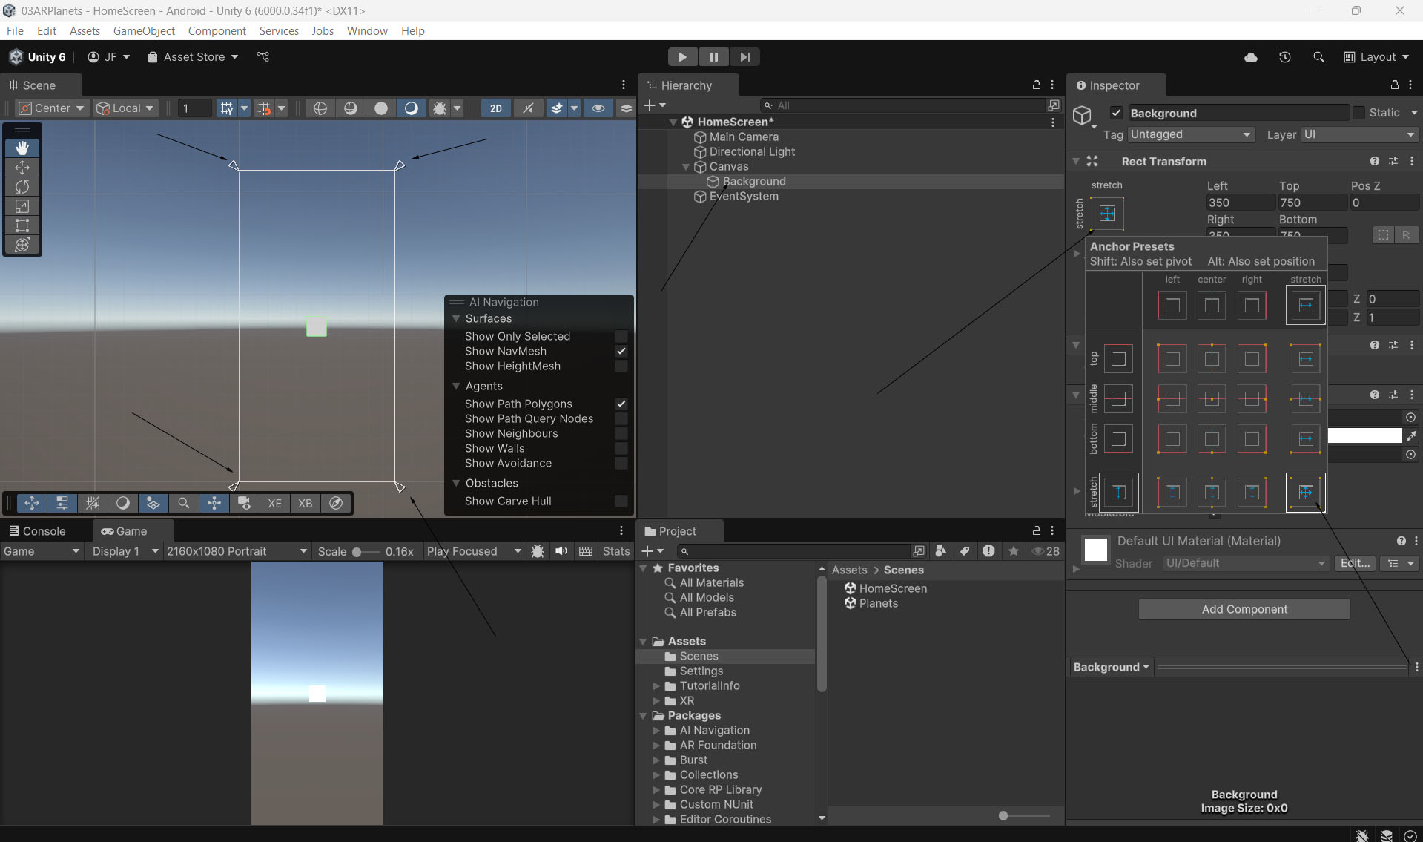Screen dimensions: 1423x842
Task: Select the Rect tool in Scene toolbar
Action: 22,226
